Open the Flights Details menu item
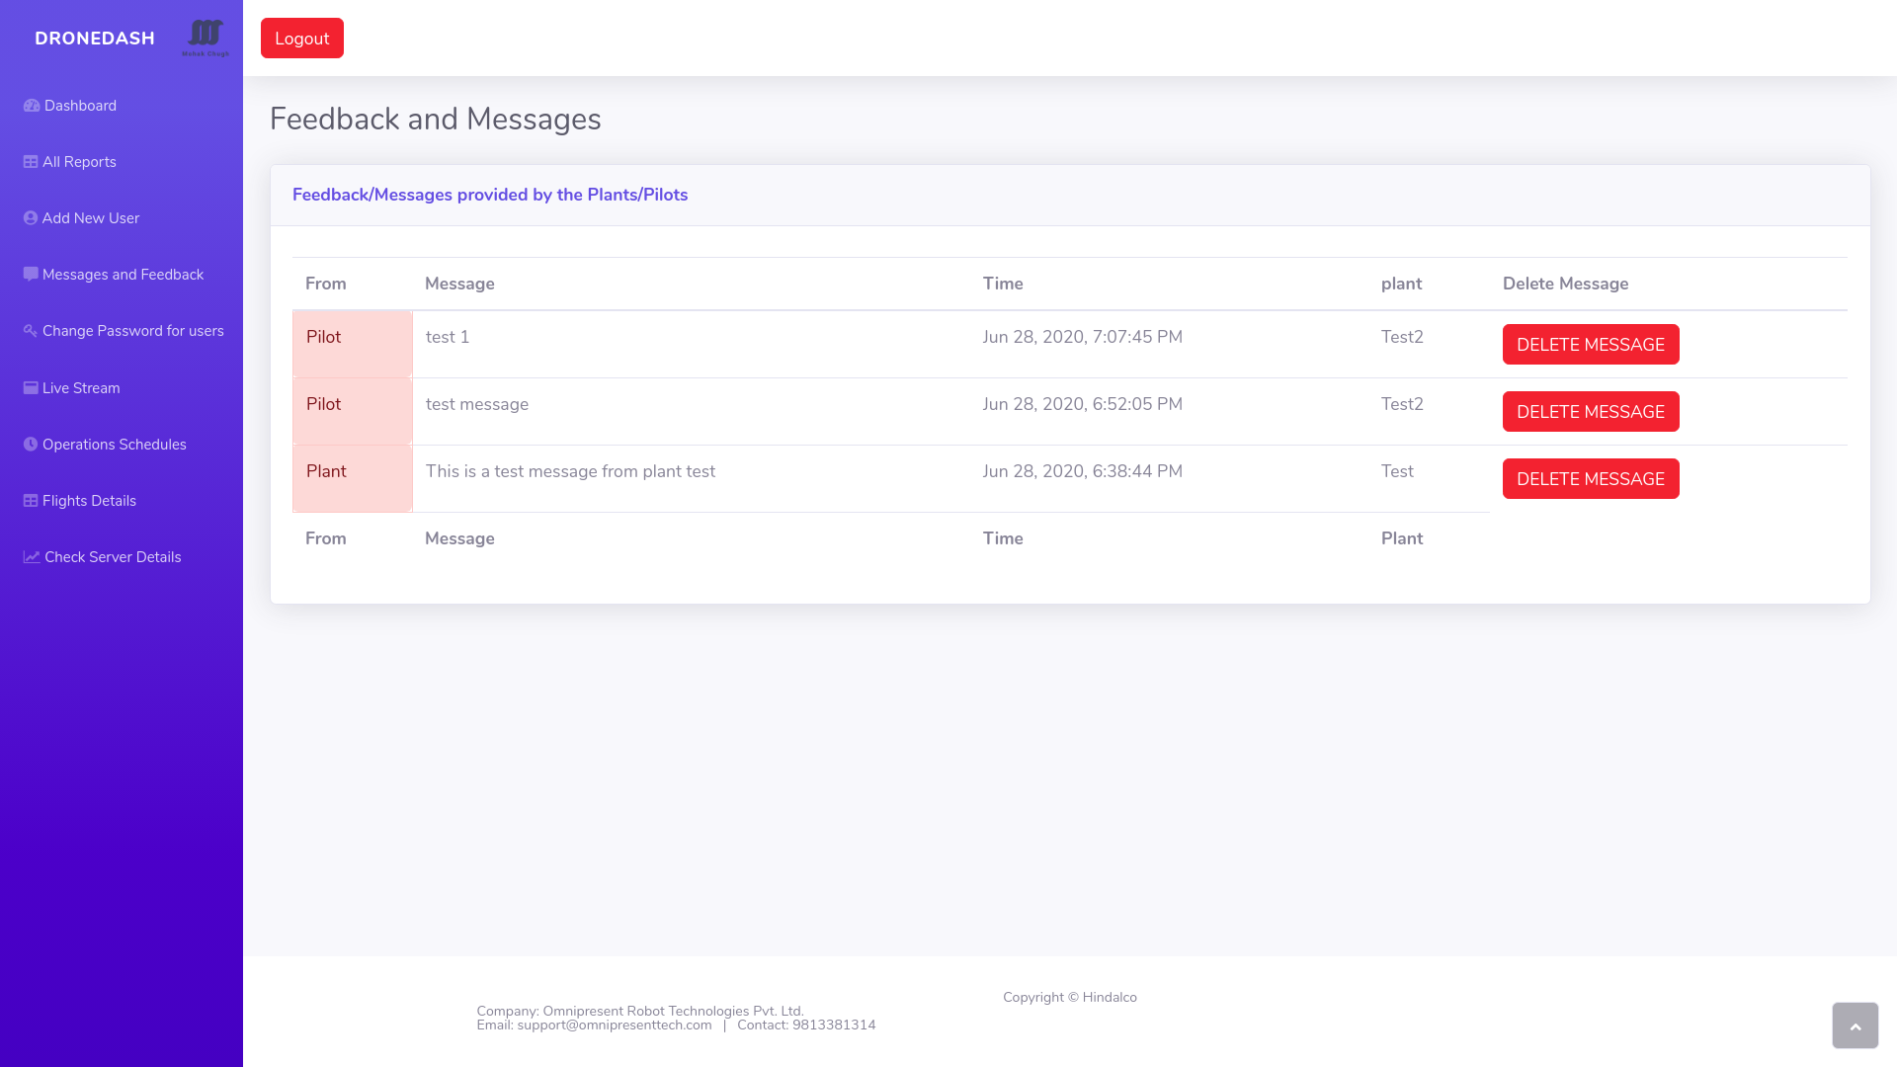This screenshot has width=1897, height=1067. click(89, 501)
